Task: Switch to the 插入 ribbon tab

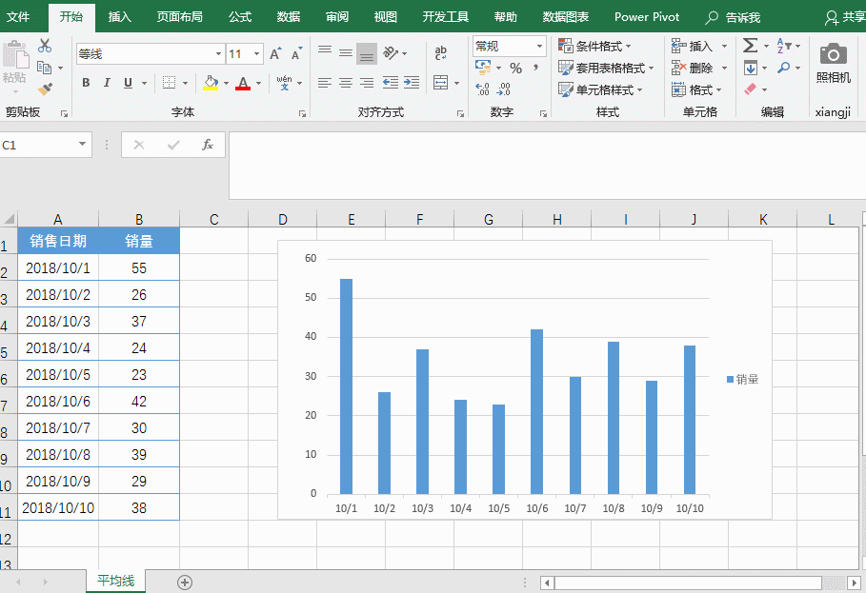Action: coord(120,17)
